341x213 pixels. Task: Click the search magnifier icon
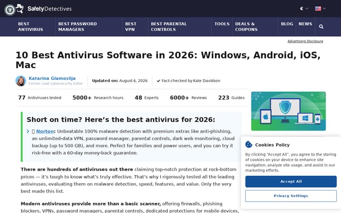click(321, 27)
